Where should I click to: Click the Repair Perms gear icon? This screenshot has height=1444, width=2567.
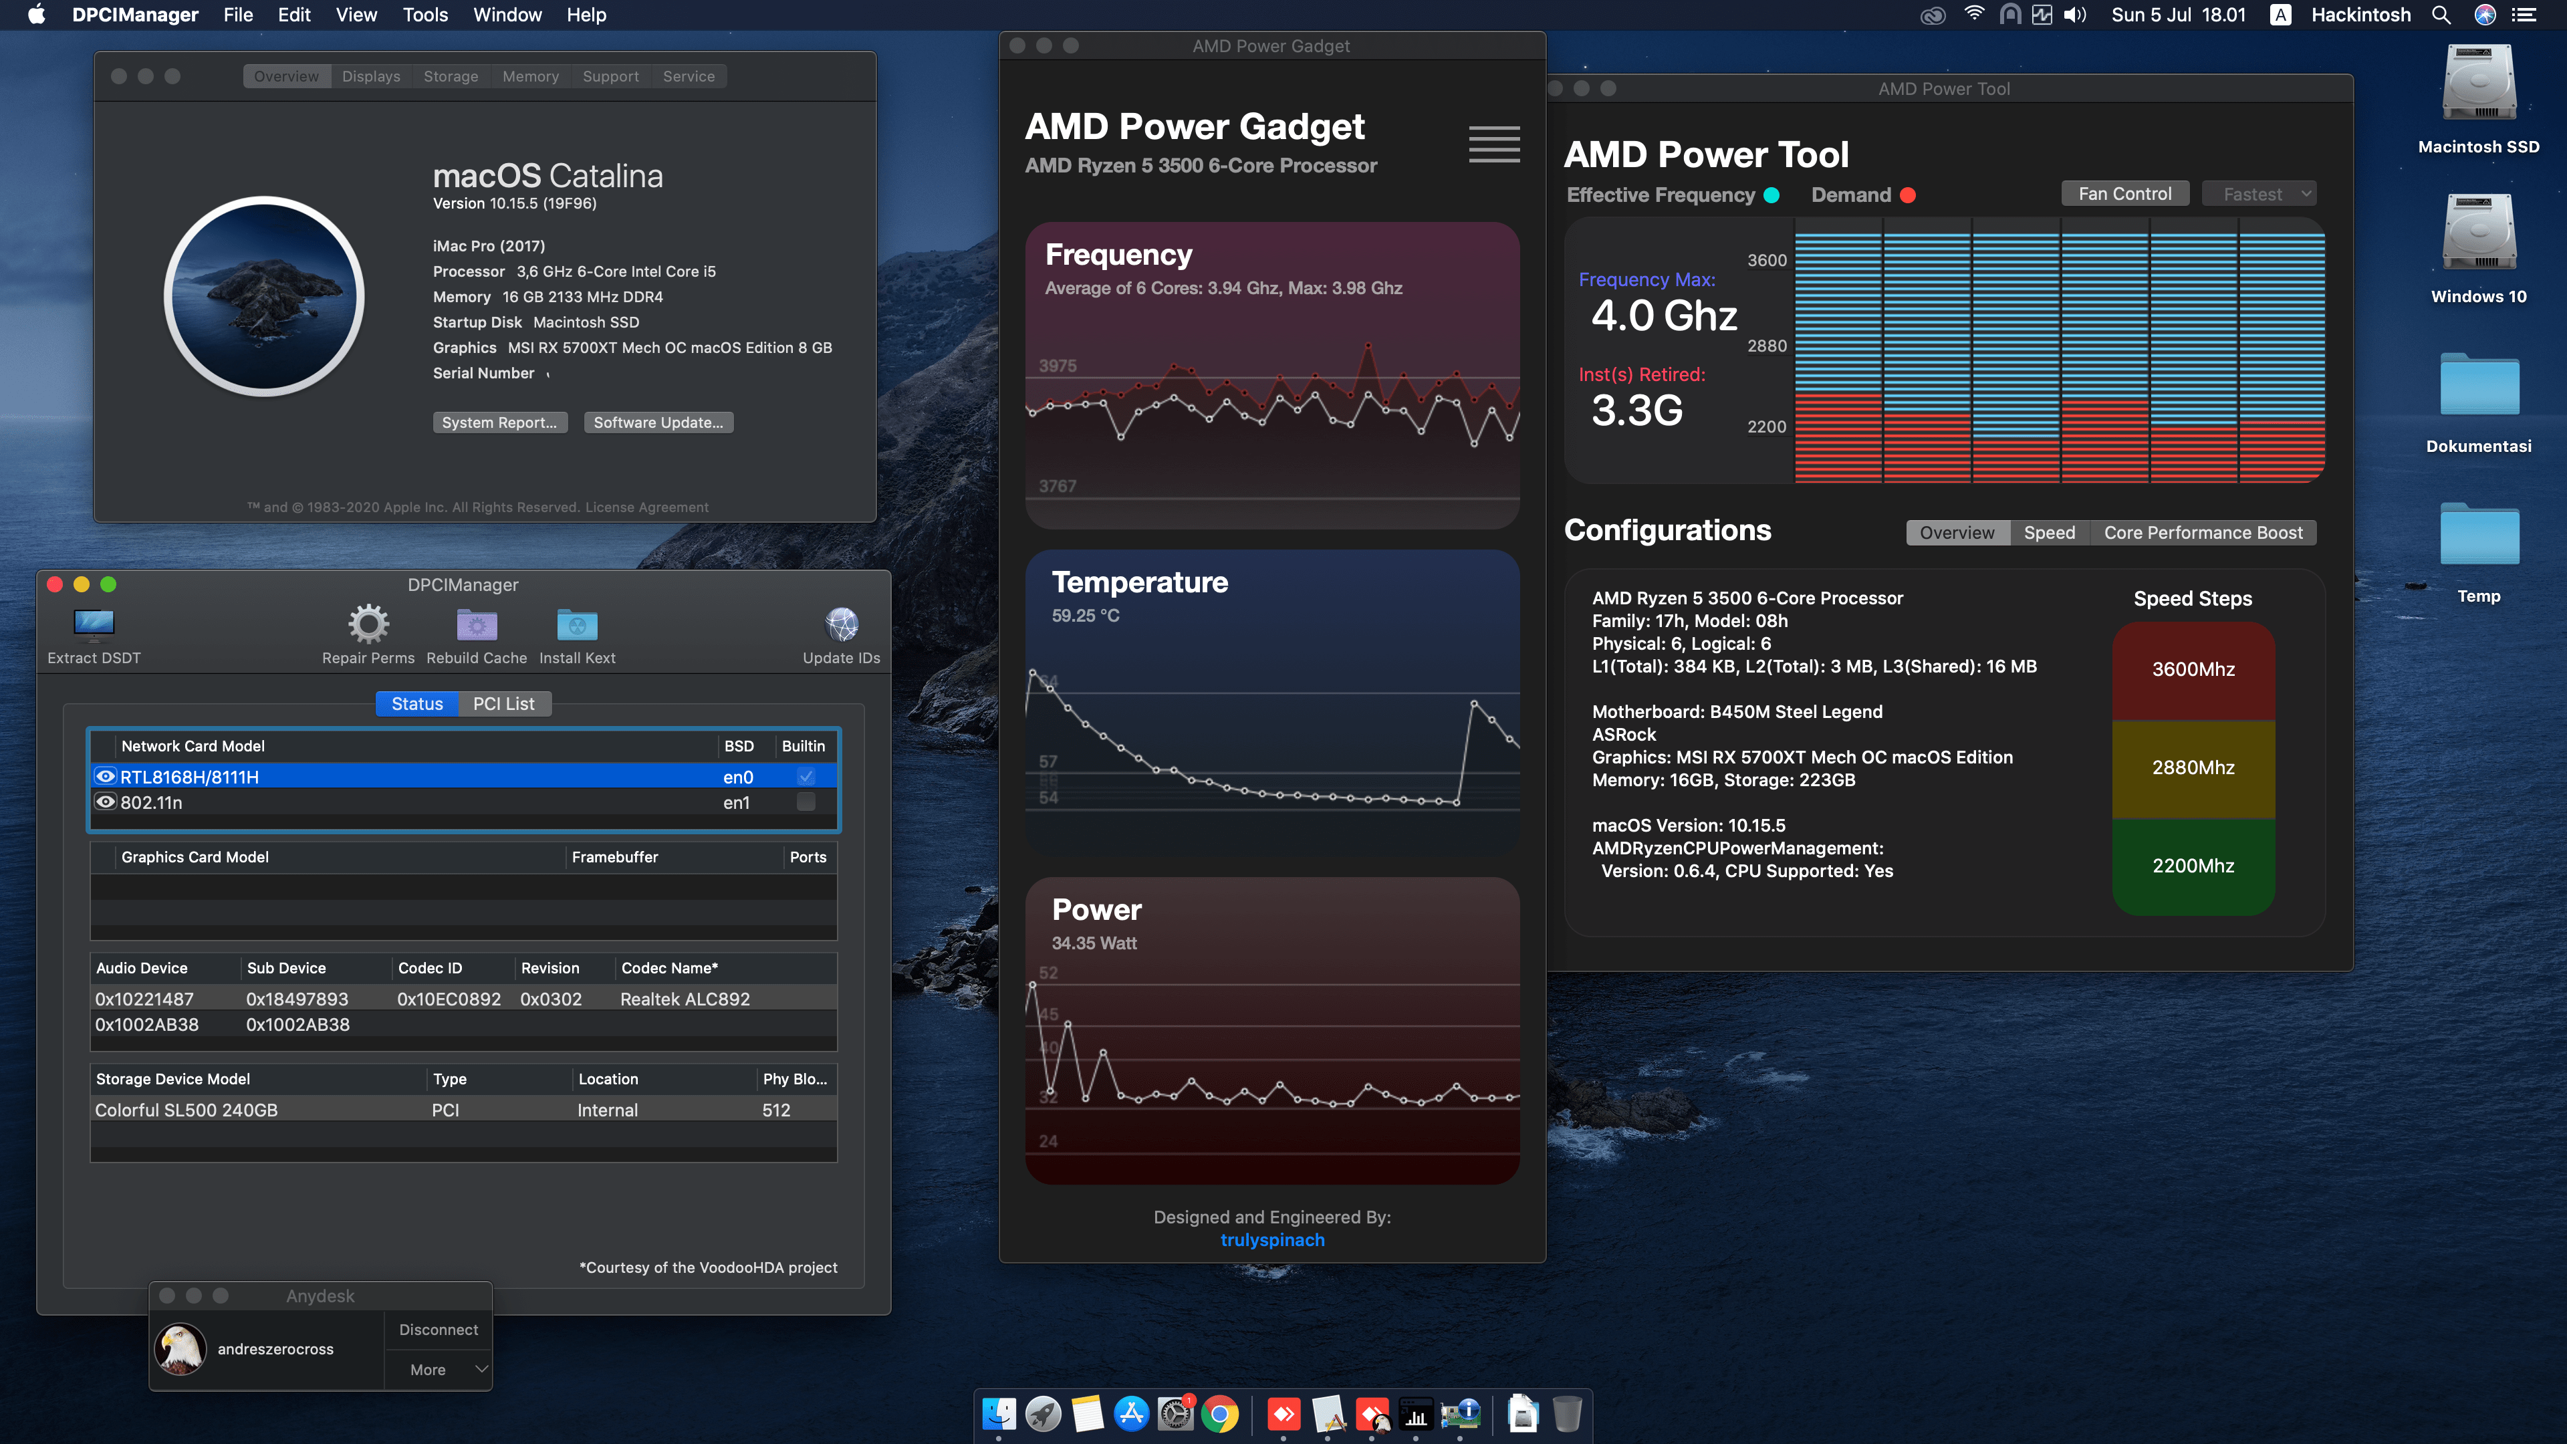[368, 625]
